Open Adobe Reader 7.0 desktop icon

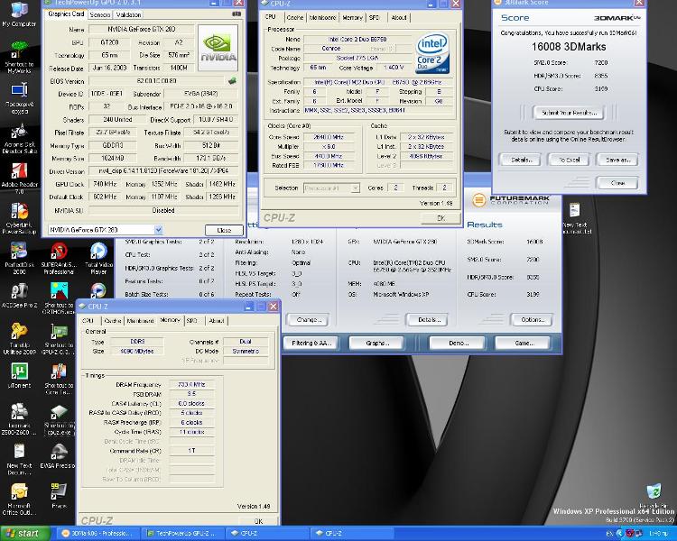point(19,179)
